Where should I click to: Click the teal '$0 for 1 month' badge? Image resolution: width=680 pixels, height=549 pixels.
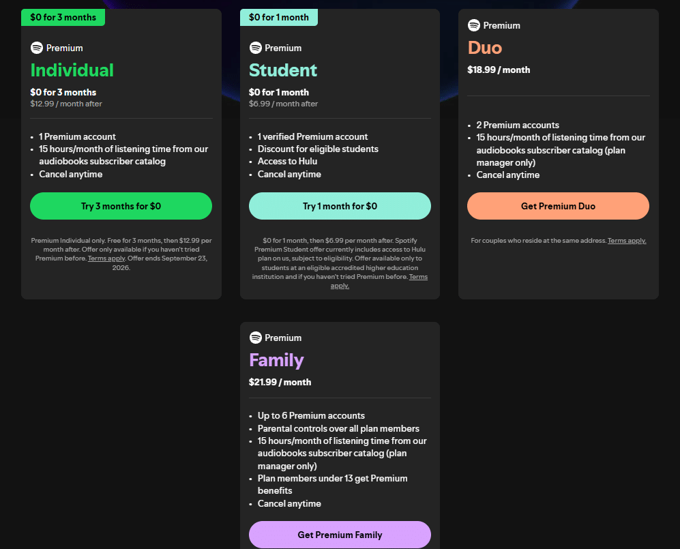click(279, 17)
